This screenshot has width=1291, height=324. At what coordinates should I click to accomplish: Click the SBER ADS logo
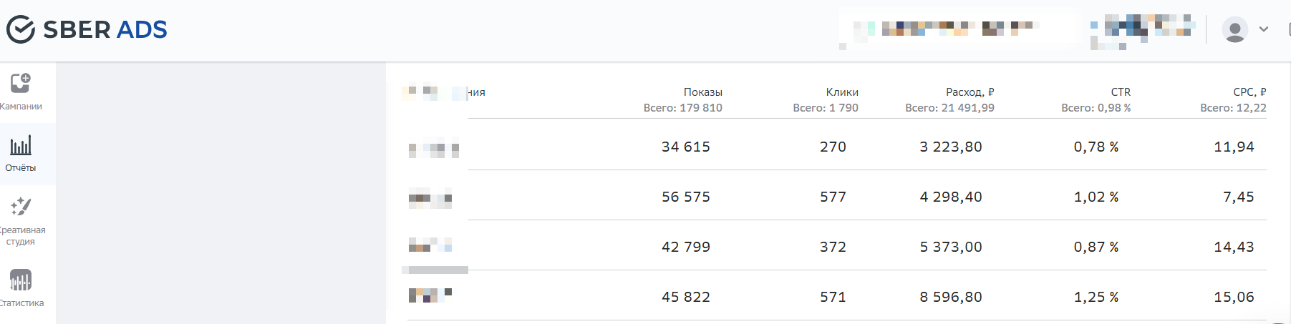(x=87, y=29)
